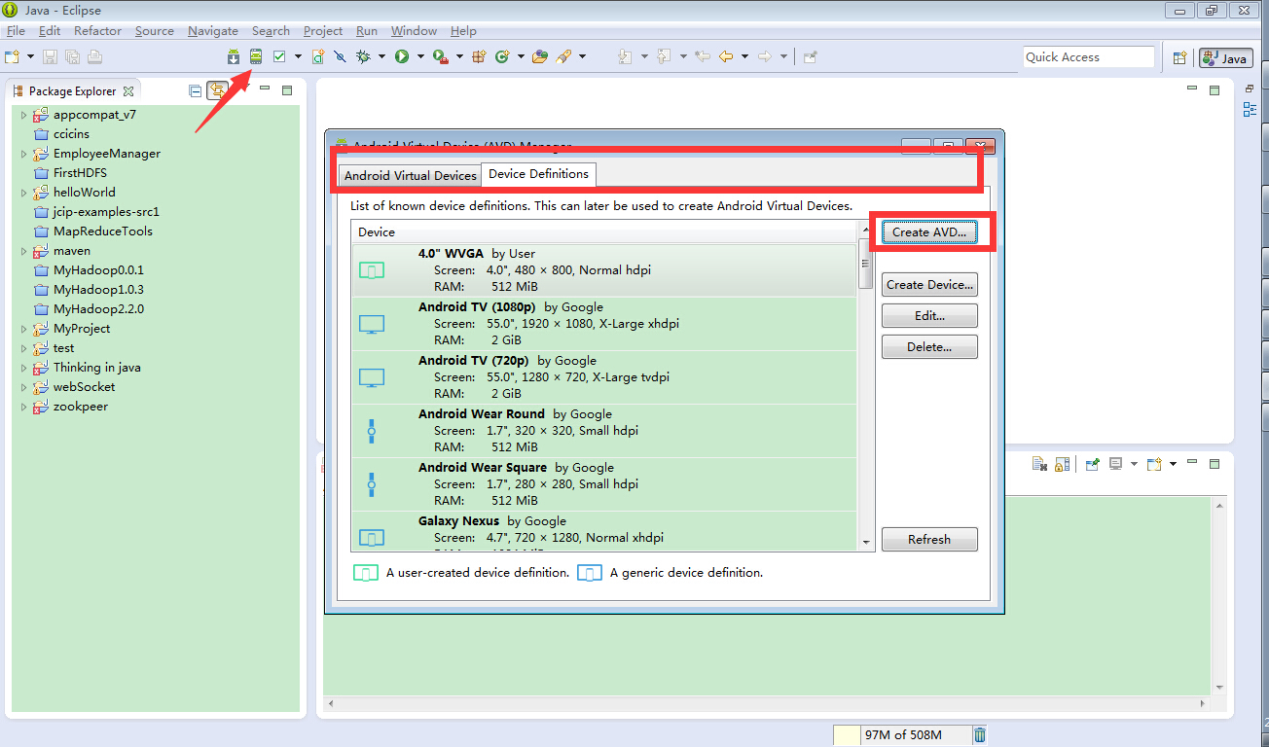
Task: Select the Android Wear Round device
Action: (x=604, y=431)
